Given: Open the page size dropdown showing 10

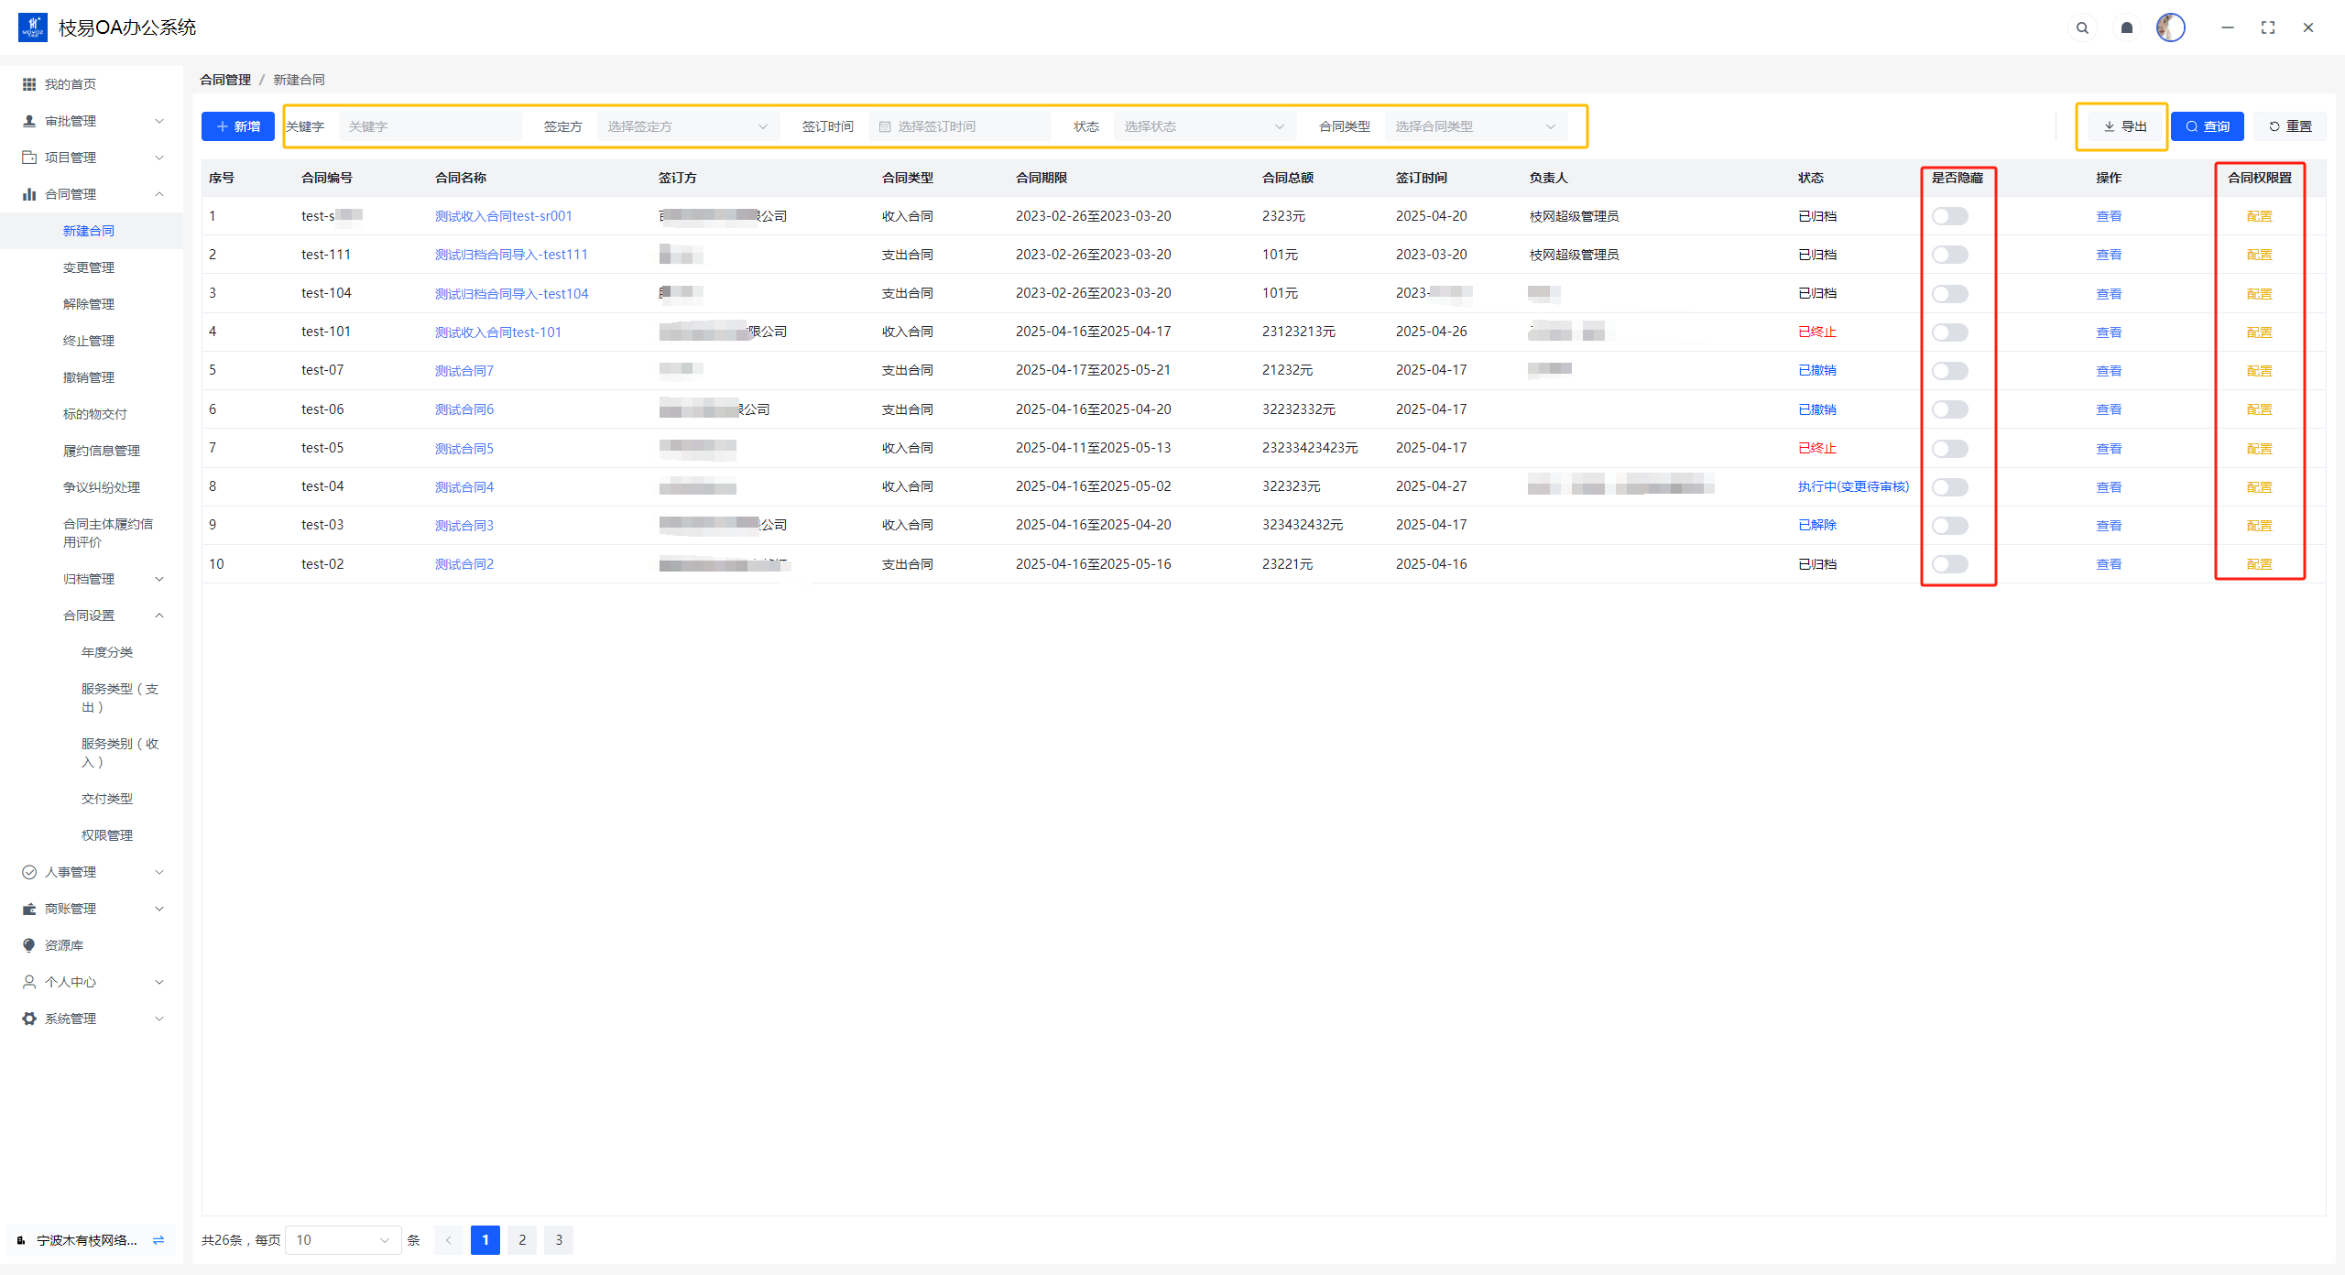Looking at the screenshot, I should (x=343, y=1240).
